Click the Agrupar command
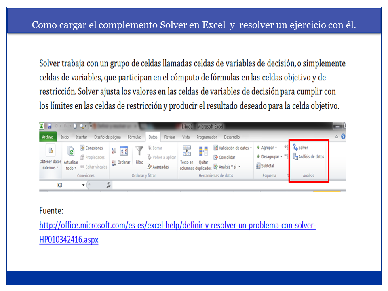This screenshot has height=291, width=388. click(265, 148)
